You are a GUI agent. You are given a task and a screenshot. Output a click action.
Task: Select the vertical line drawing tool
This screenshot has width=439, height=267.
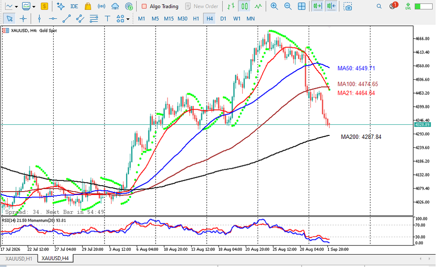[39, 19]
